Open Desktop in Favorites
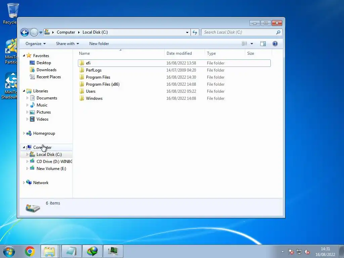 click(x=44, y=63)
